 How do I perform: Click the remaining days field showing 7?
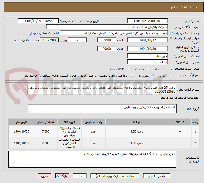click(77, 40)
